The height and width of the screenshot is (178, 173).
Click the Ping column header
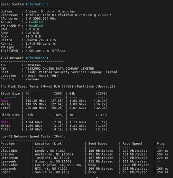point(161,144)
